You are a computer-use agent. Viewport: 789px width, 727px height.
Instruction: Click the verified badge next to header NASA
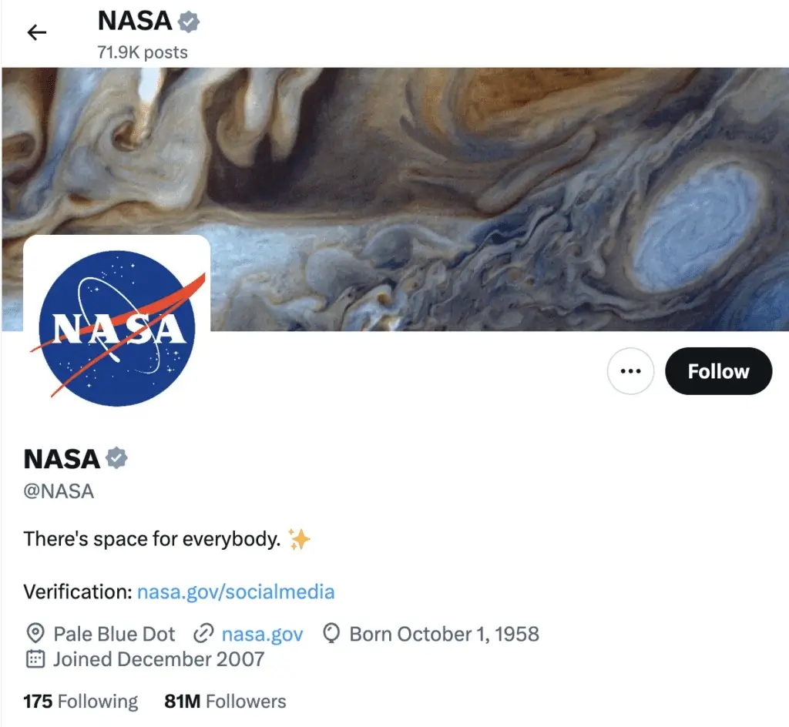187,22
